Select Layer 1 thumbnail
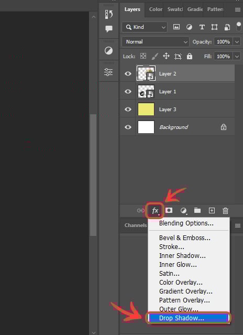 [x=146, y=91]
